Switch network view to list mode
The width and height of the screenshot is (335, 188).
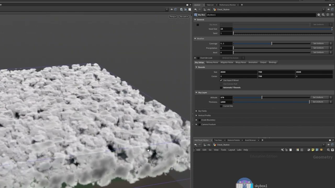pos(291,150)
